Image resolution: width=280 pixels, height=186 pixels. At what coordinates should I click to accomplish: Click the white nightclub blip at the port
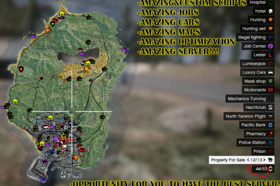click(63, 175)
